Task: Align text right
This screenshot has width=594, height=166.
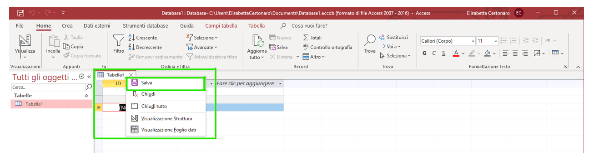Action: click(525, 53)
